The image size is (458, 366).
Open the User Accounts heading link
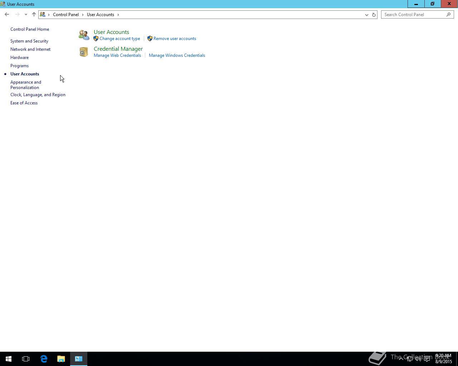(111, 32)
